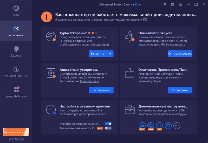Click the Турбо Ускорение disk icon
The image size is (208, 143).
(51, 36)
